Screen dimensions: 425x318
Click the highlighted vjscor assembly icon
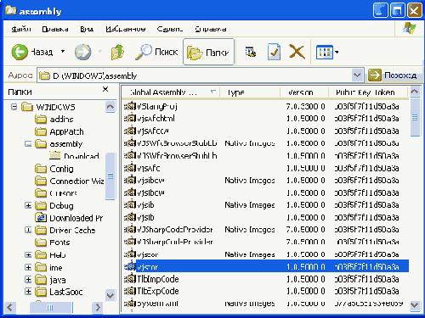[130, 266]
